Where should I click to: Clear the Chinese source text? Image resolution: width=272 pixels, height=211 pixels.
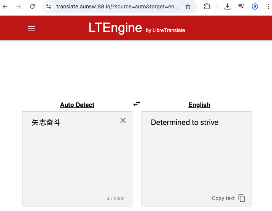[123, 120]
